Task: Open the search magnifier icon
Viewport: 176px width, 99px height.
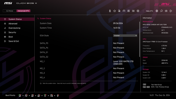Action: coord(161,11)
